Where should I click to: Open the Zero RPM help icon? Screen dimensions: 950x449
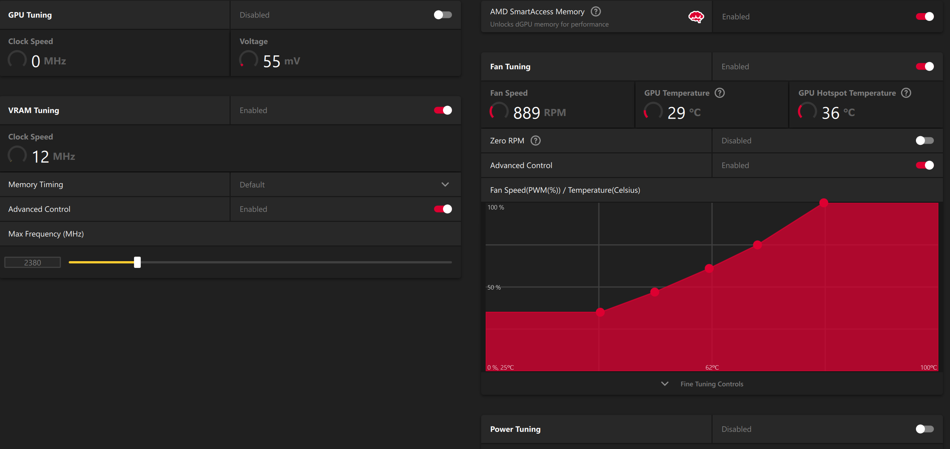click(536, 141)
